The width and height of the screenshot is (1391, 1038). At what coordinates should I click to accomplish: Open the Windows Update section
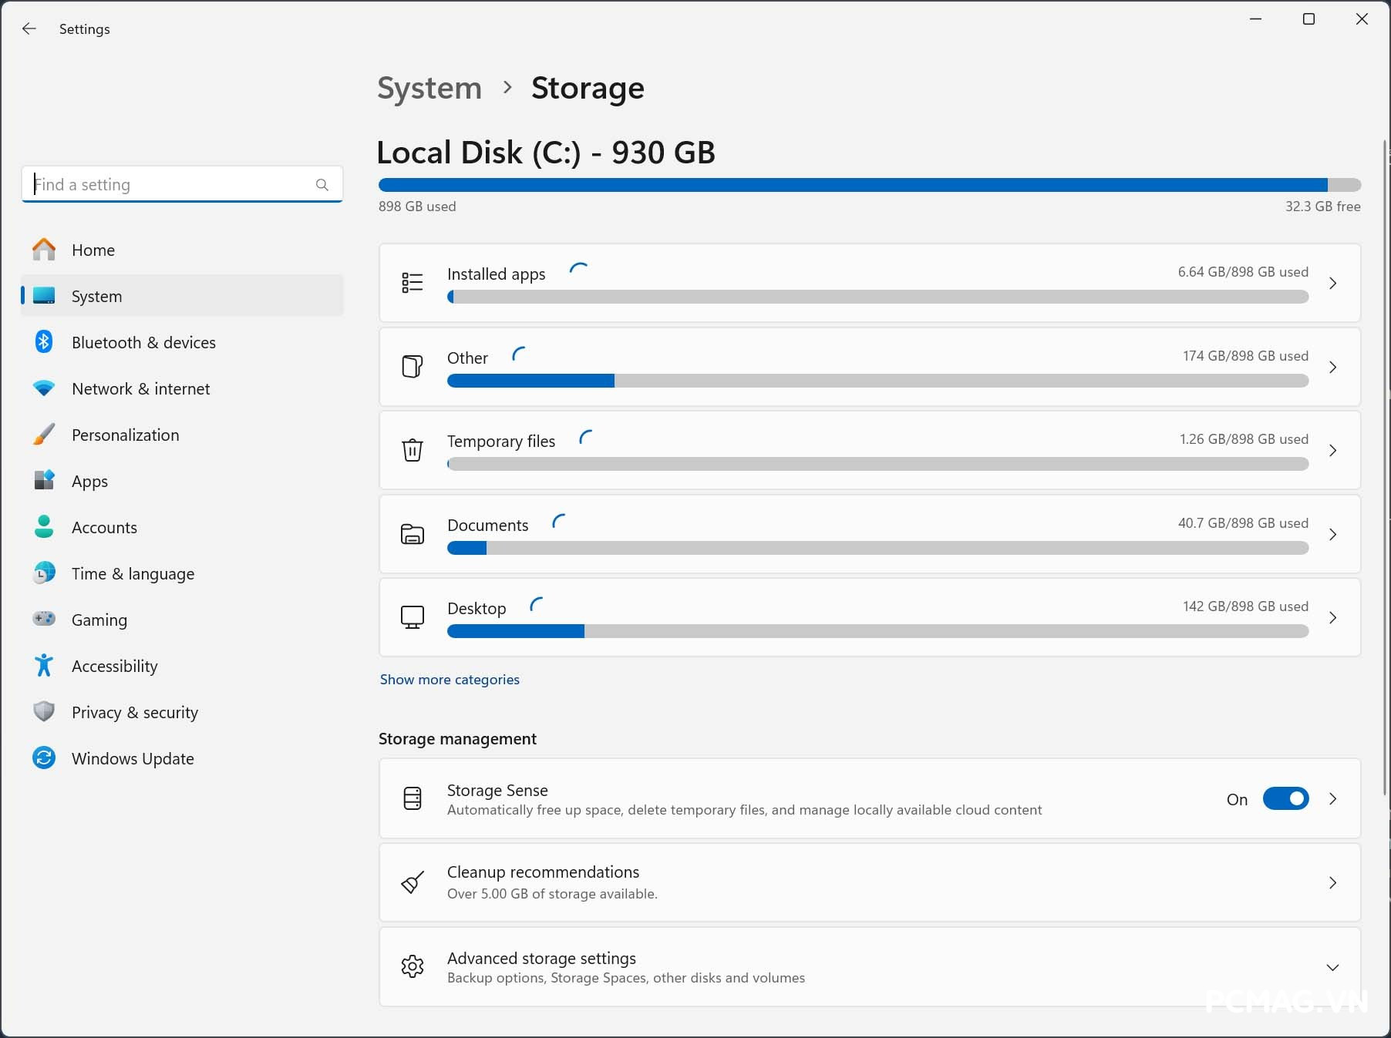[x=132, y=758]
